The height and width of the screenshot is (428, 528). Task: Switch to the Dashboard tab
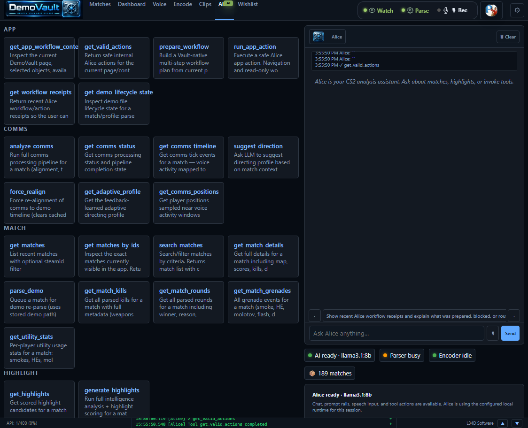(132, 4)
